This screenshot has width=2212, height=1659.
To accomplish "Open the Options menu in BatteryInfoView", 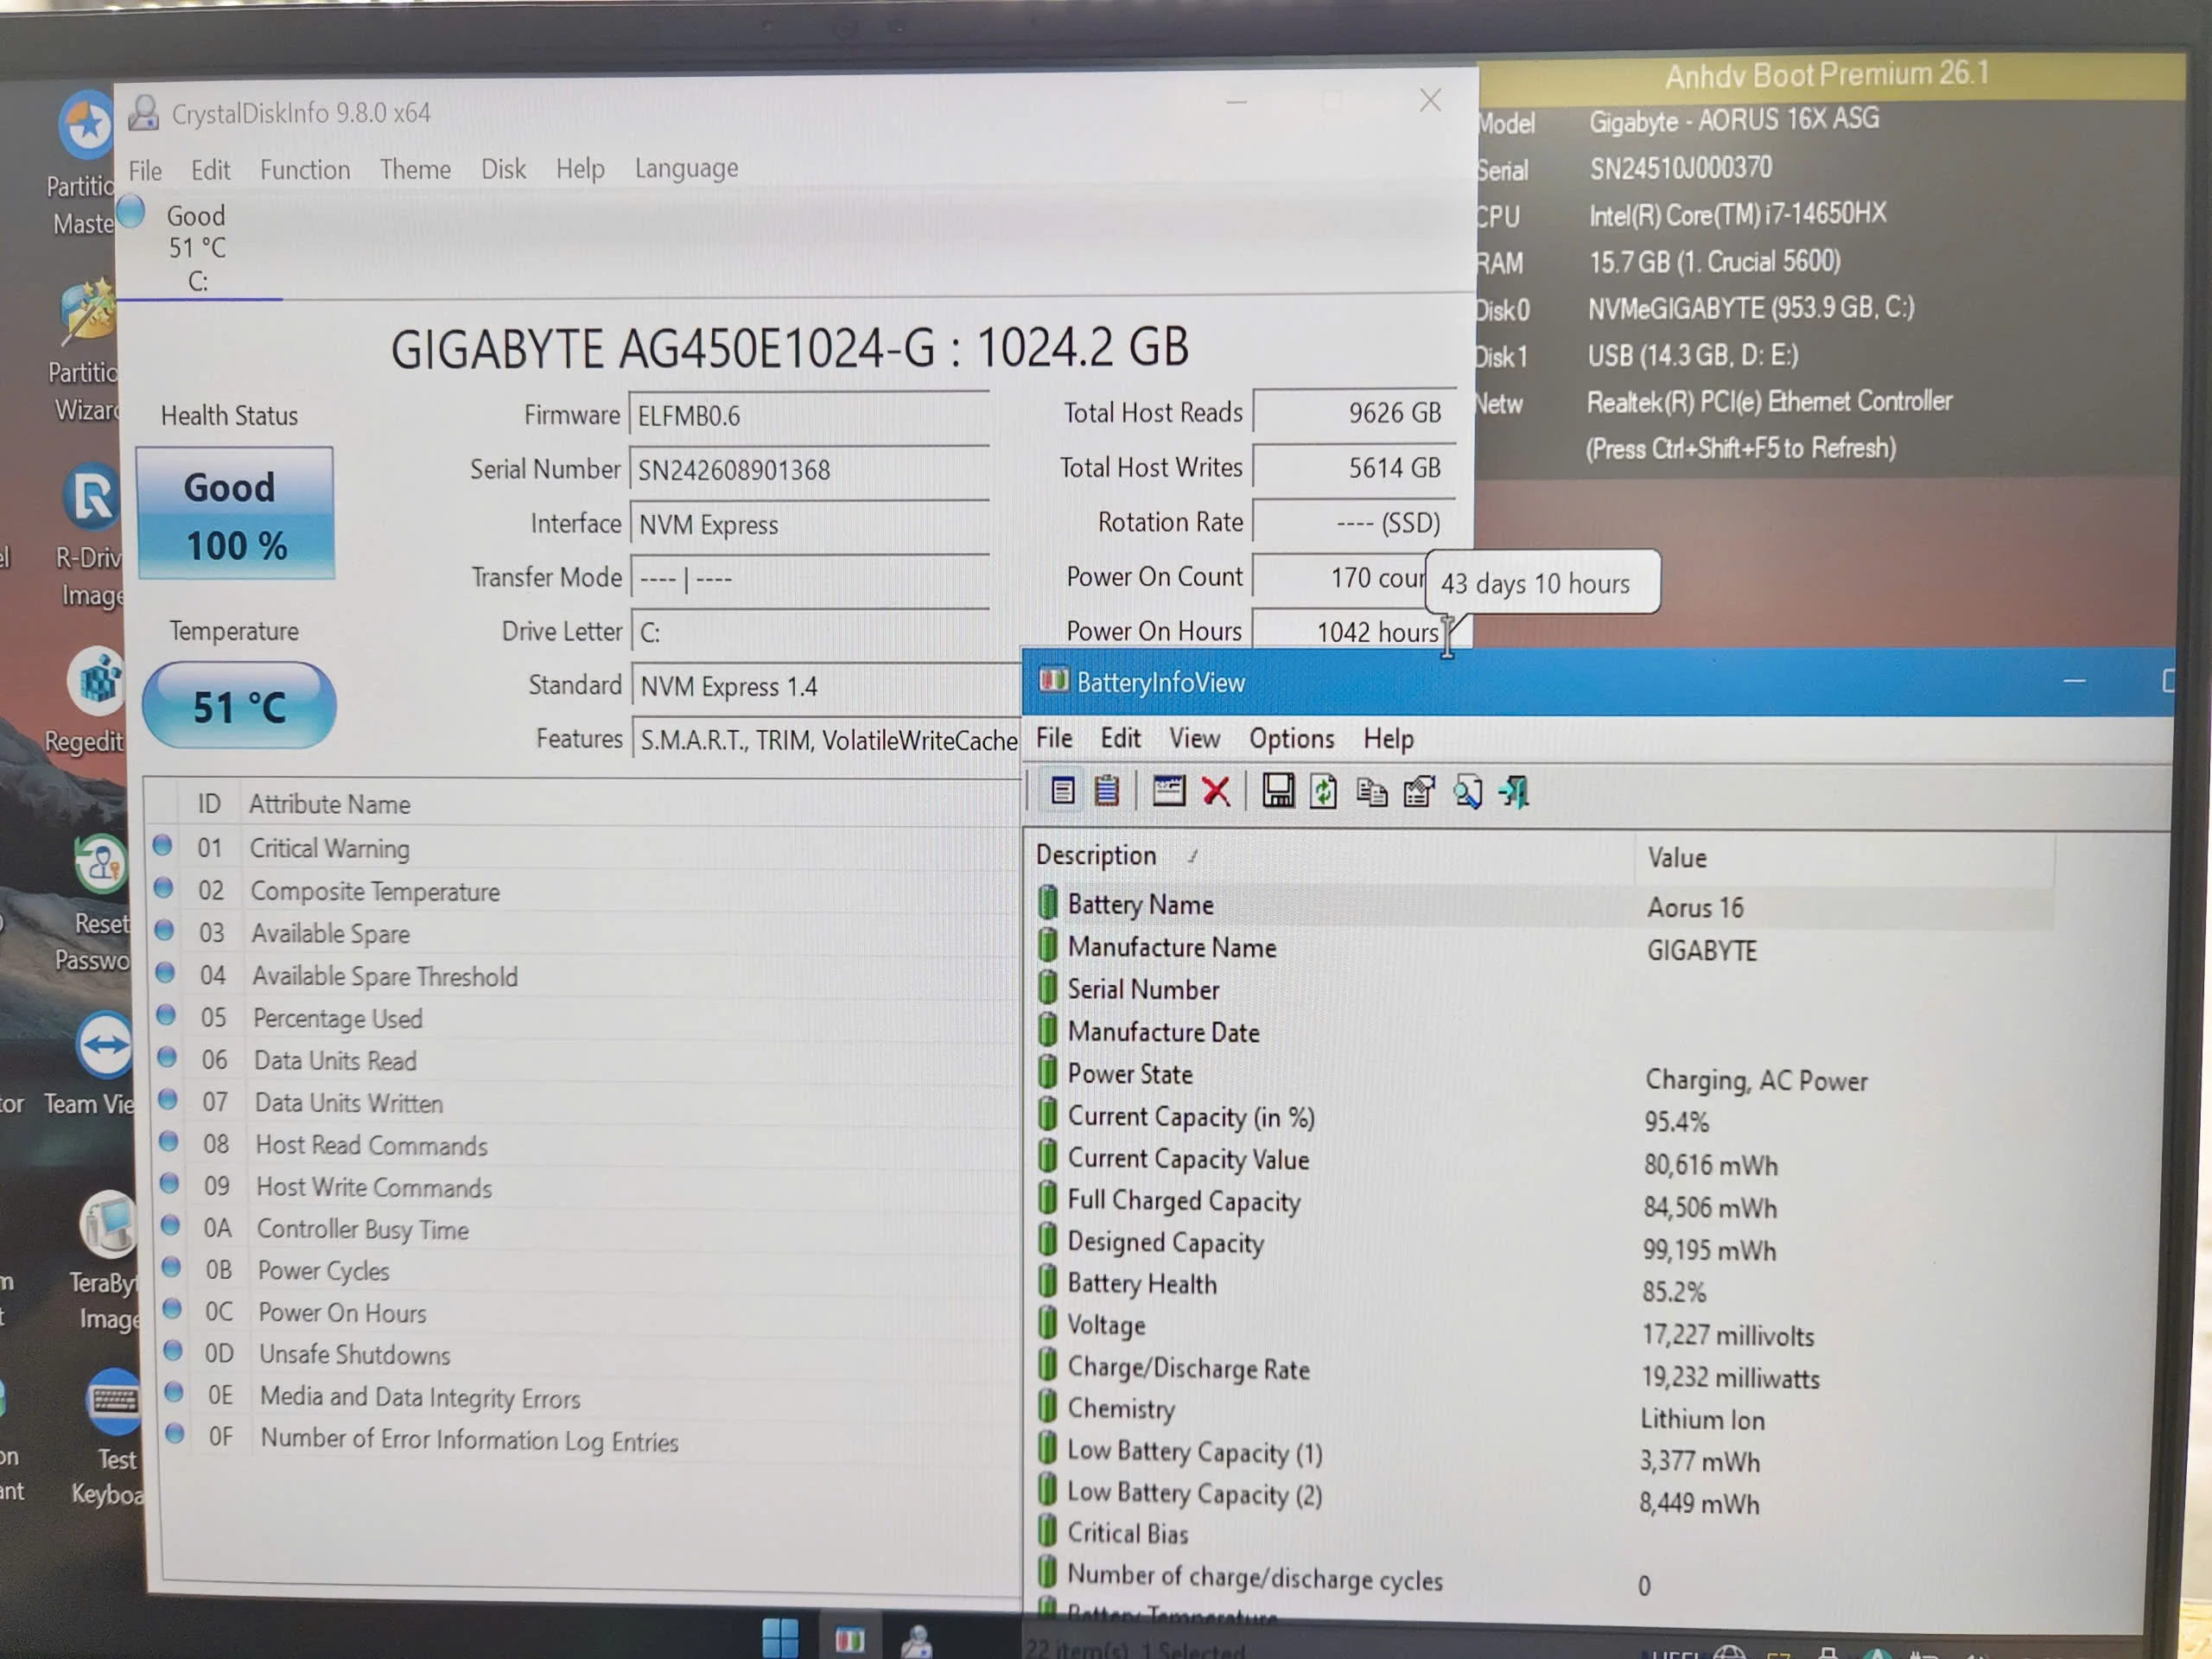I will pyautogui.click(x=1291, y=739).
